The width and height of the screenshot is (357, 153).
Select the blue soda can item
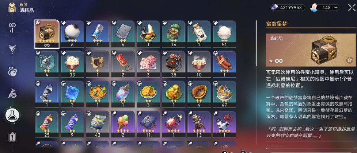(x=98, y=34)
